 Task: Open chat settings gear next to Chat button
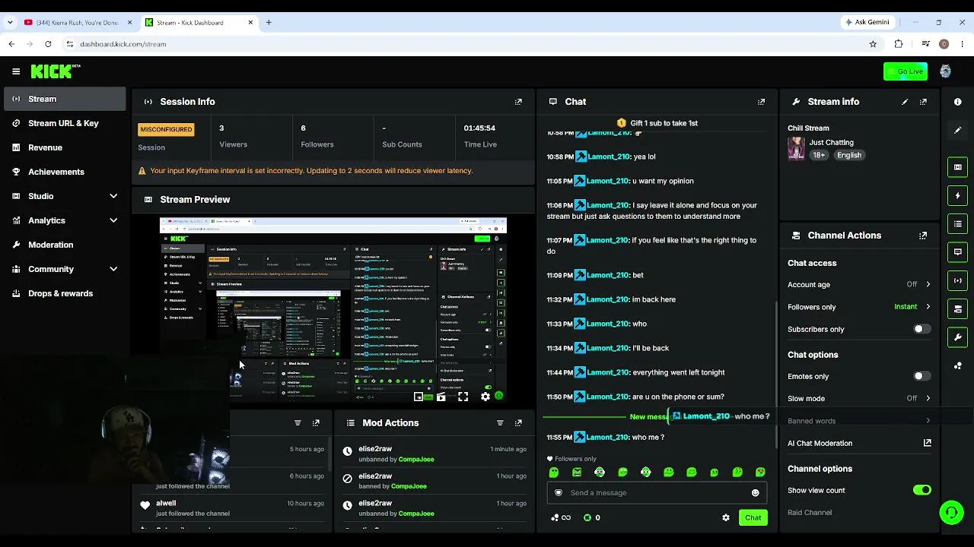point(726,518)
